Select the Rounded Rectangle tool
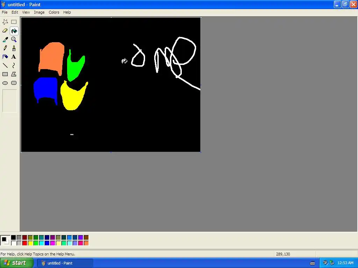 tap(14, 83)
